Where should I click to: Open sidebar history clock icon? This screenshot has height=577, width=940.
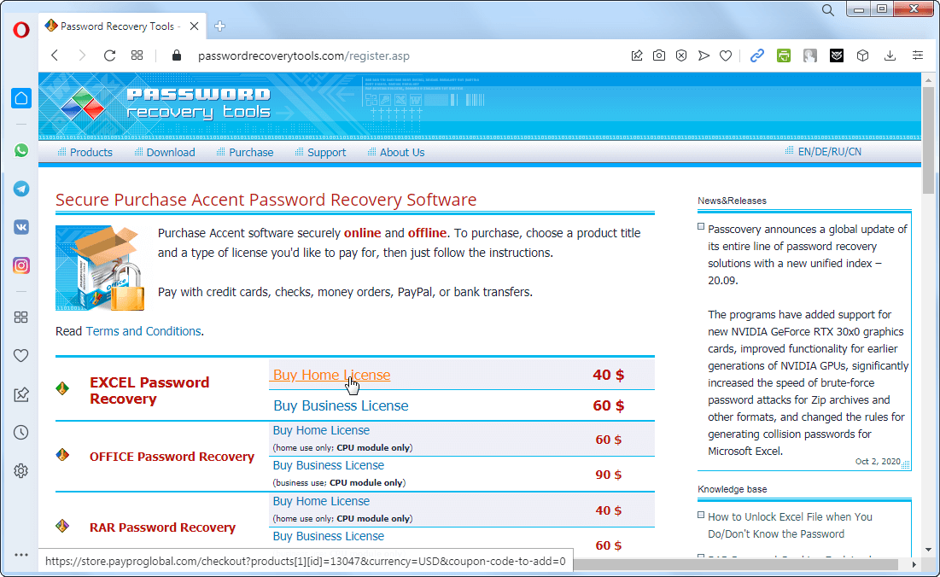21,433
